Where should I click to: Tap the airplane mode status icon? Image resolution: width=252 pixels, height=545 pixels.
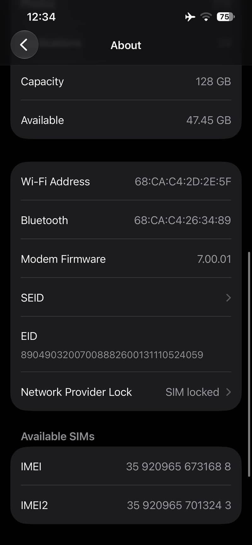point(190,17)
